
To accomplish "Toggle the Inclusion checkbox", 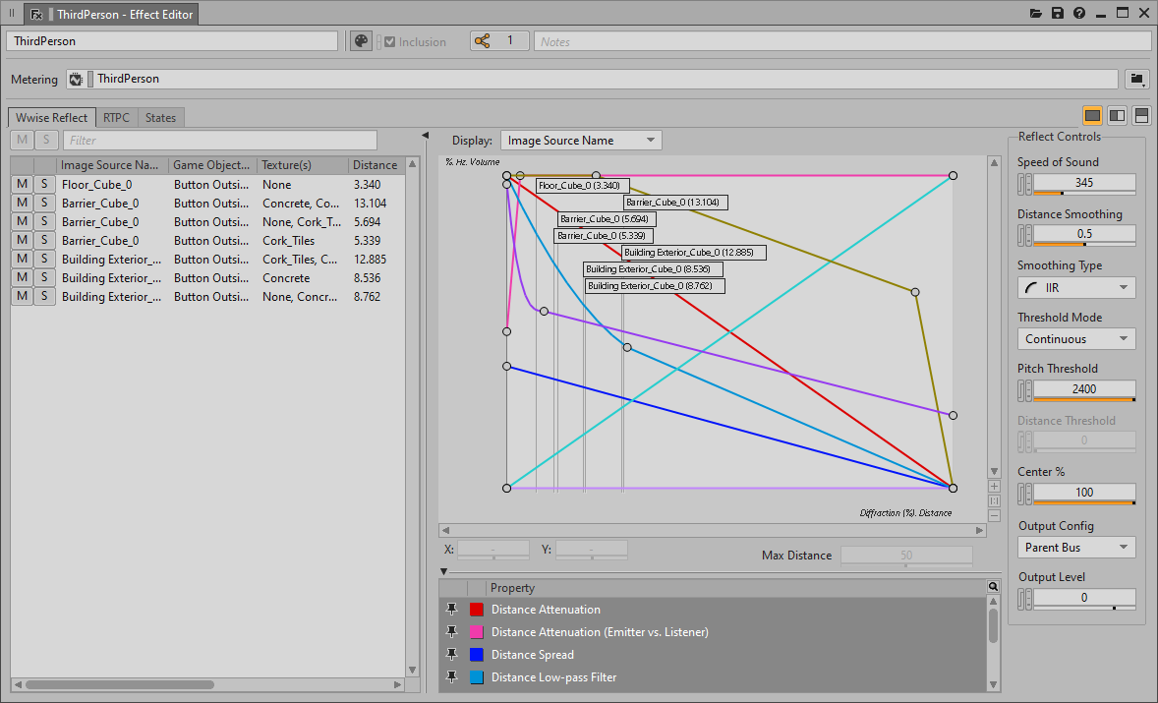I will [390, 42].
